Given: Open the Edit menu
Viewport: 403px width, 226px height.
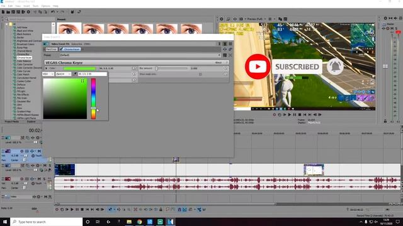Looking at the screenshot, I should pyautogui.click(x=10, y=6).
